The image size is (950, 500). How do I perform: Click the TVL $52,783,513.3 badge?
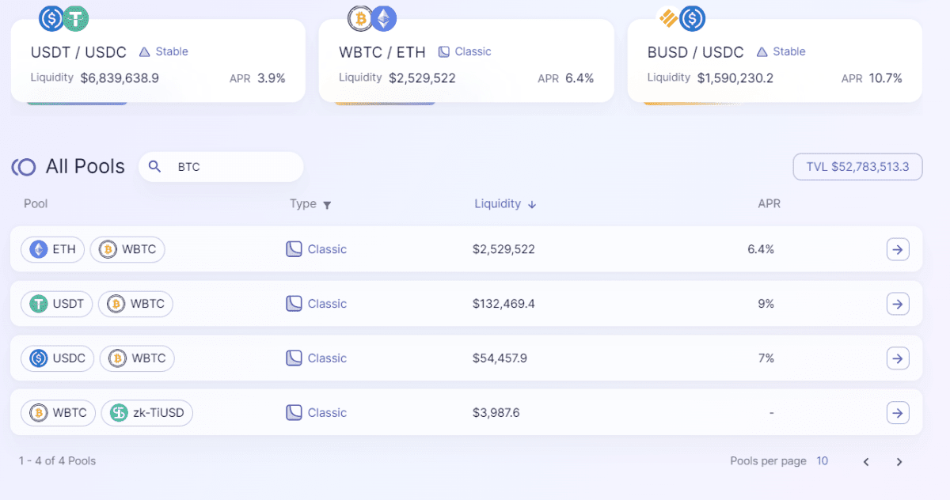click(x=857, y=167)
